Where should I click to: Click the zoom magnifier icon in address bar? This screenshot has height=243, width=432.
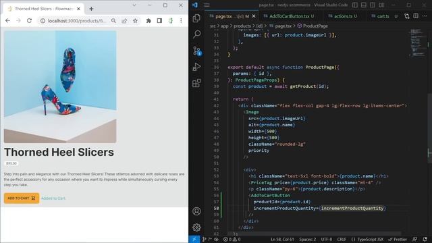[x=113, y=21]
